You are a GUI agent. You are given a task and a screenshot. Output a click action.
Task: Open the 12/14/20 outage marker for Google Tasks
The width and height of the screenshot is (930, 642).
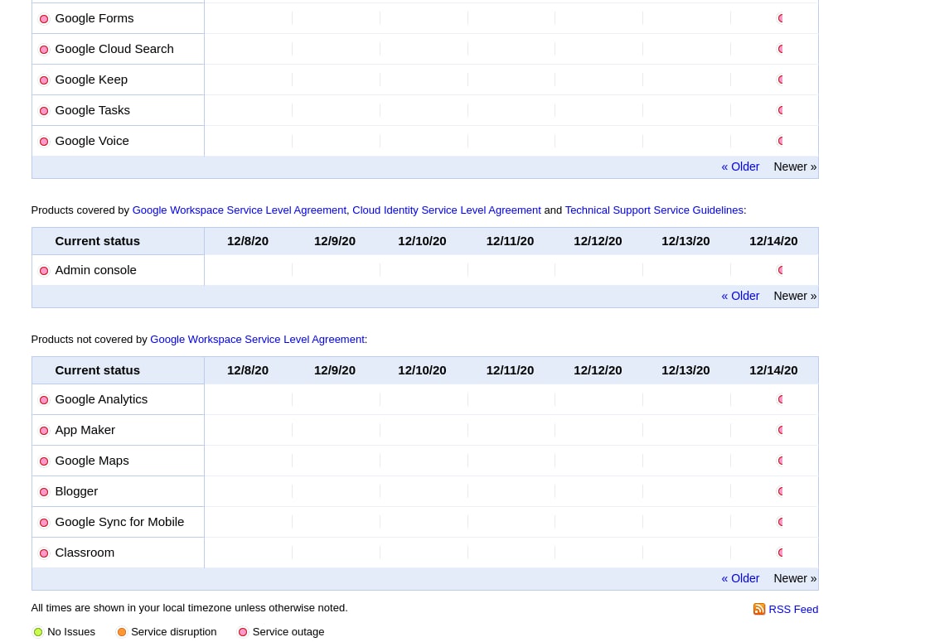pyautogui.click(x=781, y=110)
